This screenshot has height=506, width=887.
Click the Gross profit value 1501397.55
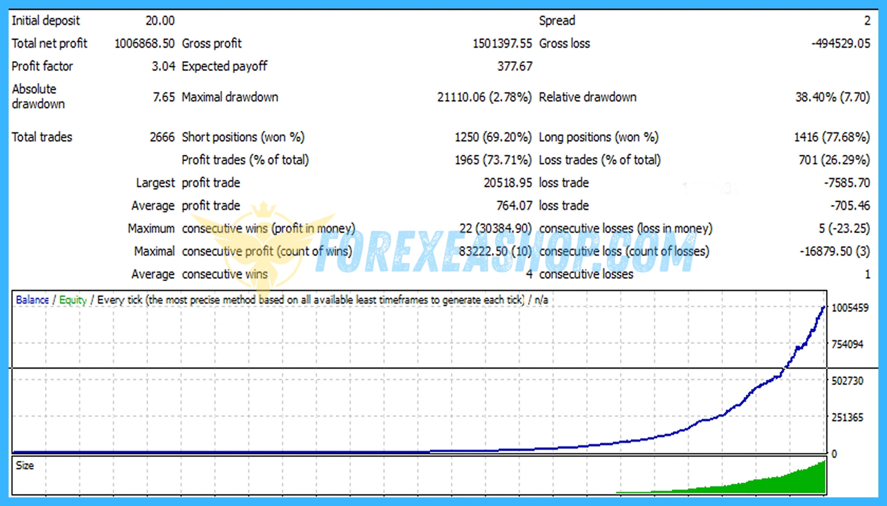[502, 43]
